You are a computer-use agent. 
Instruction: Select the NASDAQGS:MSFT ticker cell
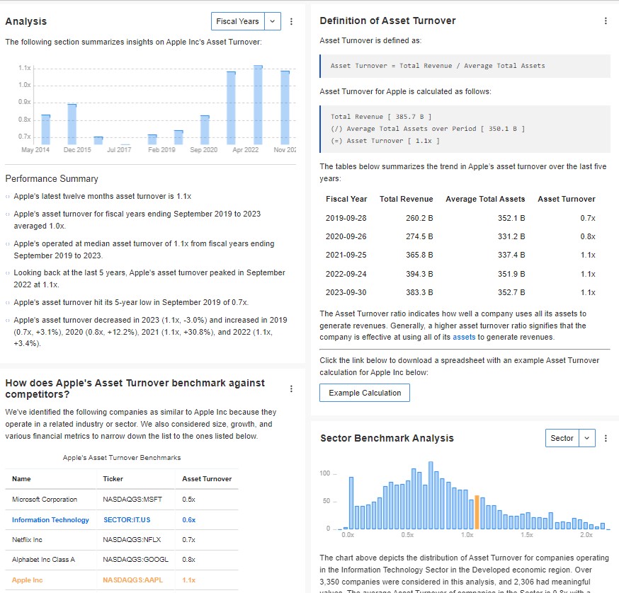tap(132, 499)
